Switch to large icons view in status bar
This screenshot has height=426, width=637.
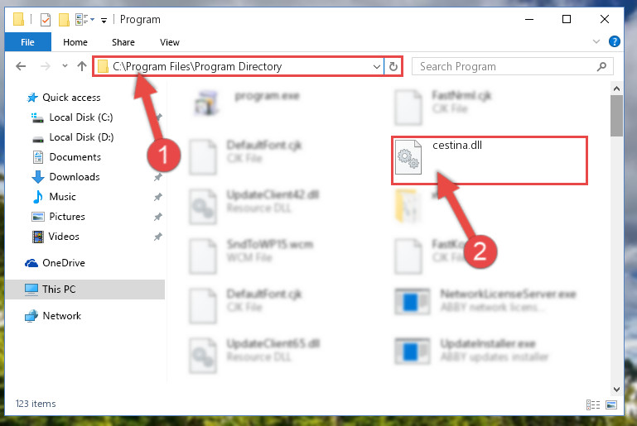611,404
